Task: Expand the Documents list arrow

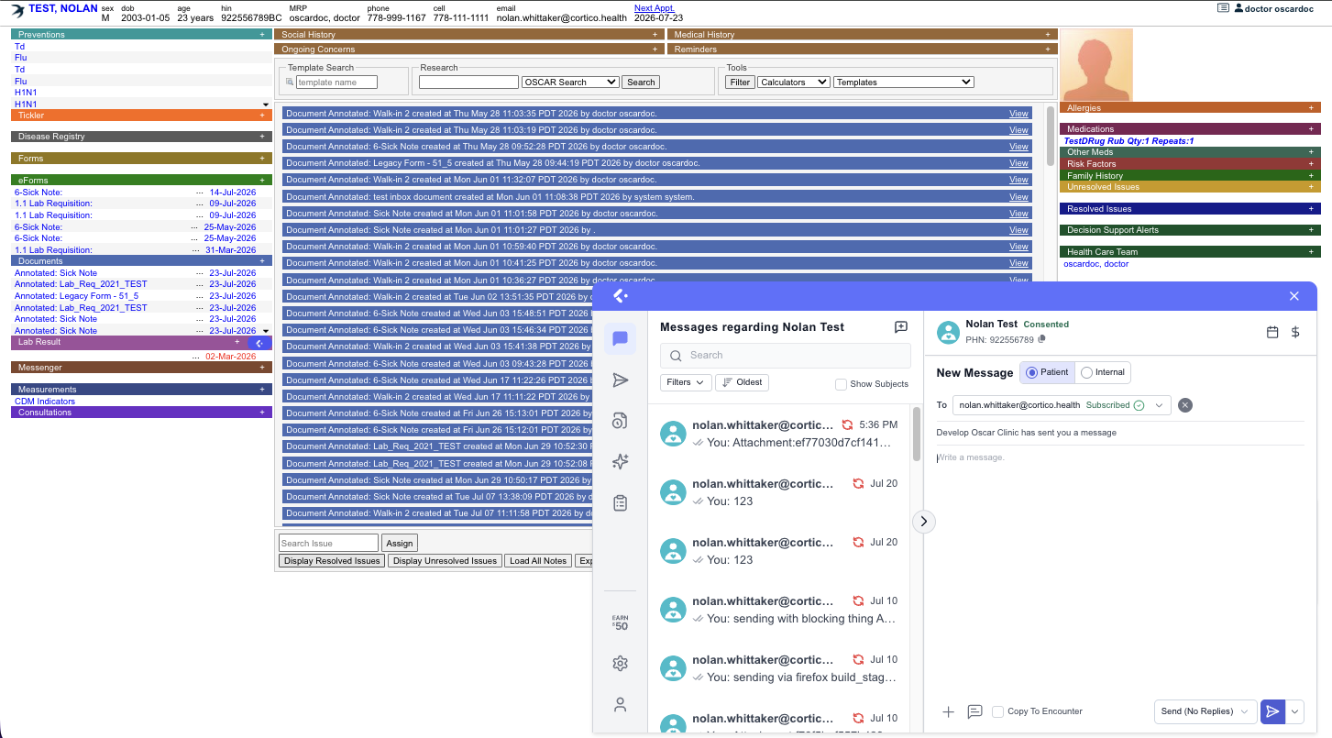Action: point(266,331)
